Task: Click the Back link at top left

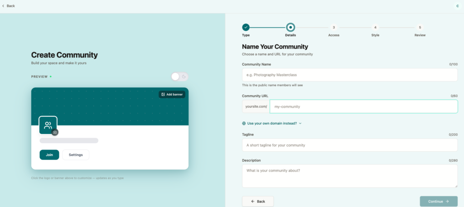Action: click(9, 6)
